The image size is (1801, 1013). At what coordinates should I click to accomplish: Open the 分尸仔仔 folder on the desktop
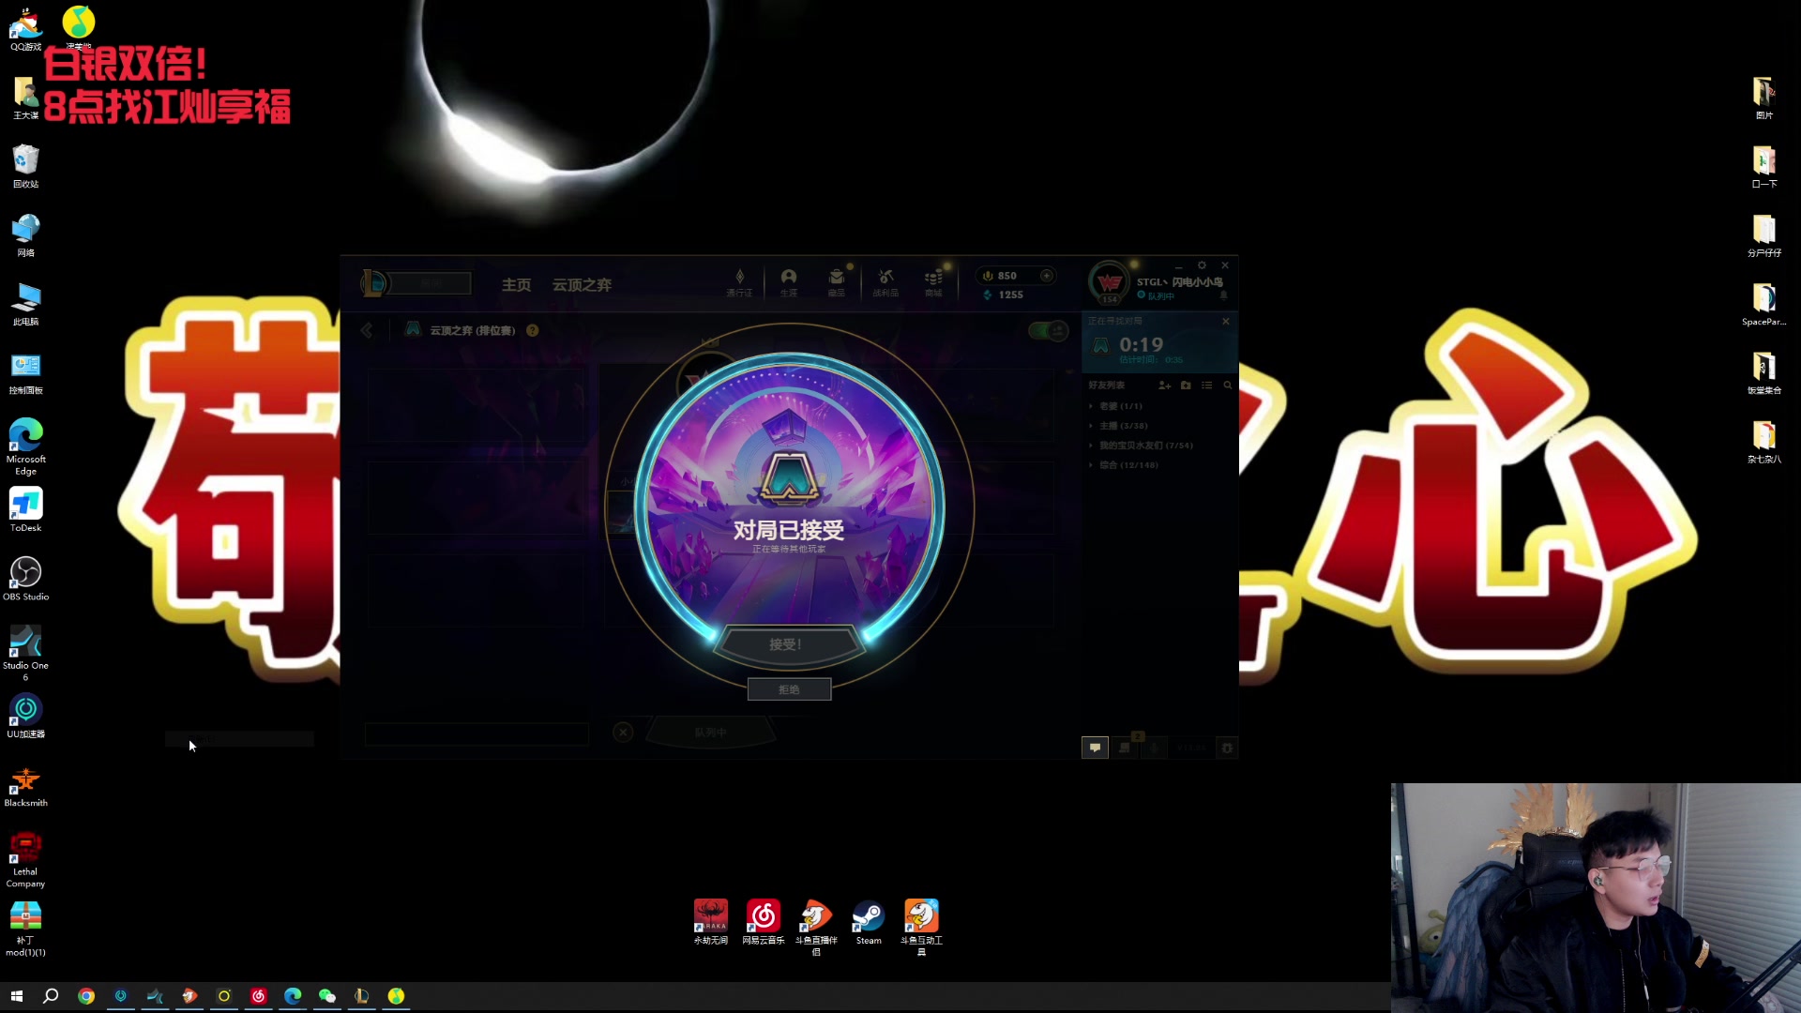pos(1763,235)
